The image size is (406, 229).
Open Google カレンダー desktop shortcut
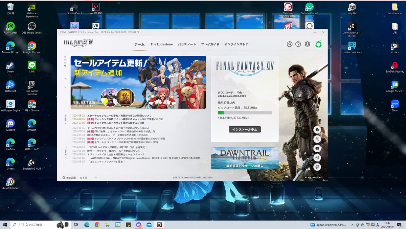point(395,86)
